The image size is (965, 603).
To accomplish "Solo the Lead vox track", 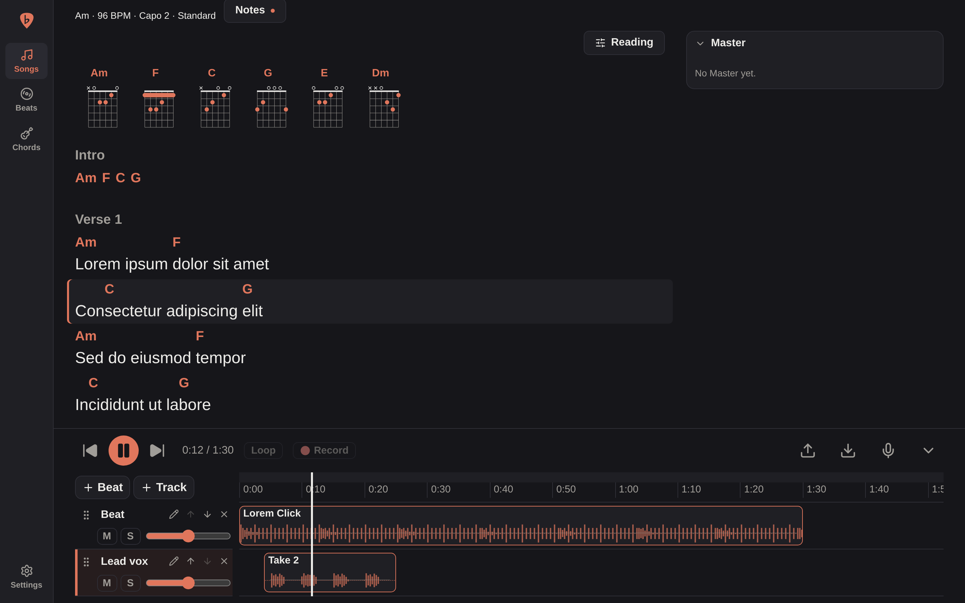I will (130, 583).
